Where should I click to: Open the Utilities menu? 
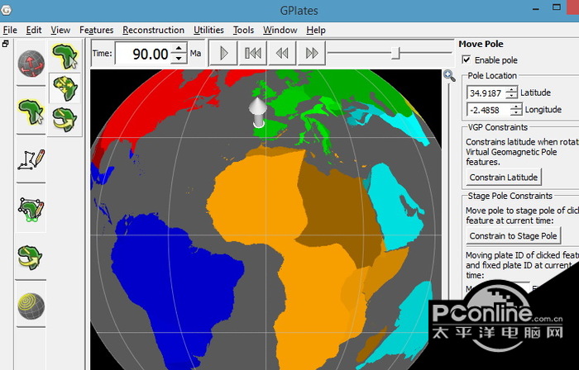[208, 30]
